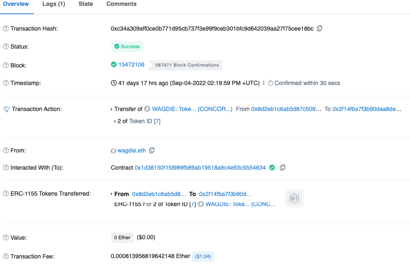
Task: Expand the Transfer of WAGDIE action arrow
Action: [x=112, y=109]
